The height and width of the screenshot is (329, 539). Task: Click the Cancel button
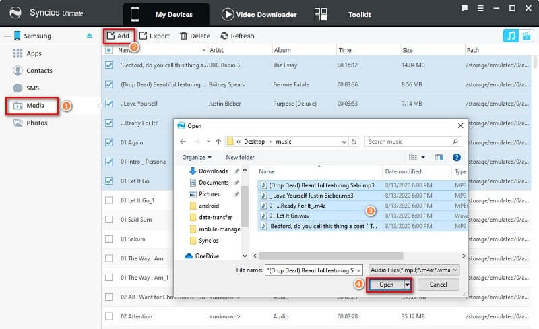[439, 285]
